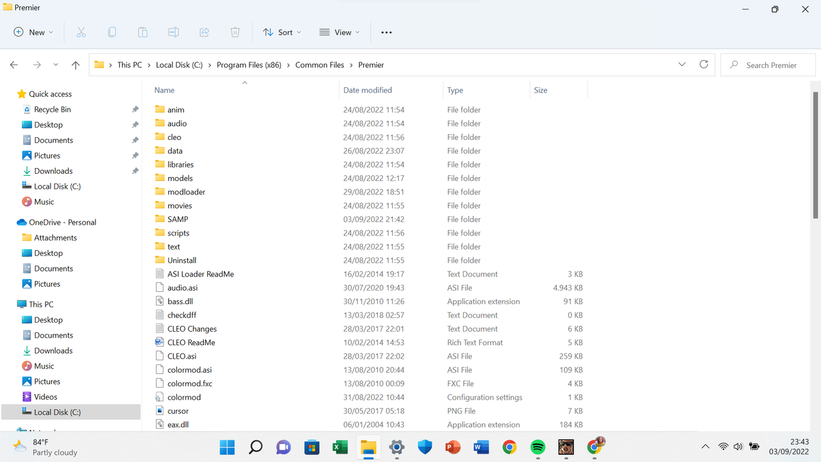
Task: Click the Delete trash icon in the toolbar
Action: [x=235, y=32]
